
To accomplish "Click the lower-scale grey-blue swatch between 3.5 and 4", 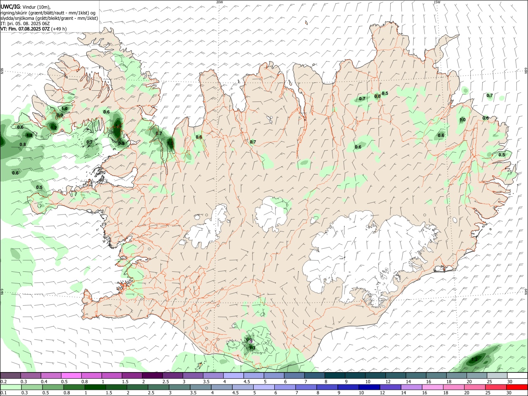I will 200,387.
